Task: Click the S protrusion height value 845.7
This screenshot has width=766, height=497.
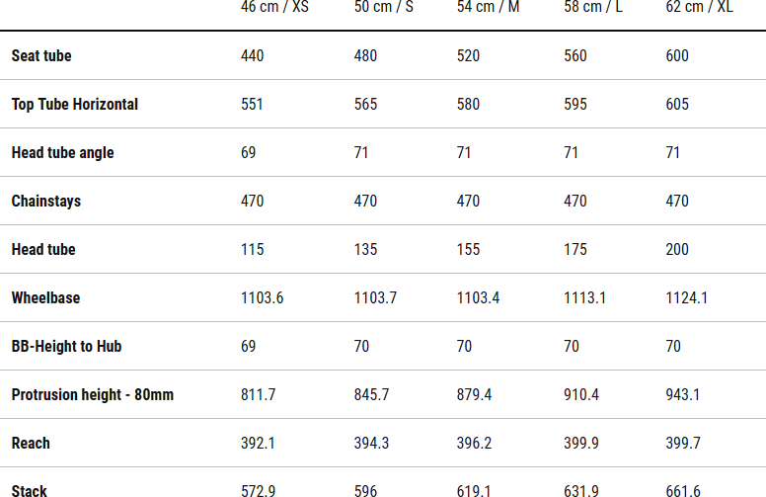Action: 372,395
